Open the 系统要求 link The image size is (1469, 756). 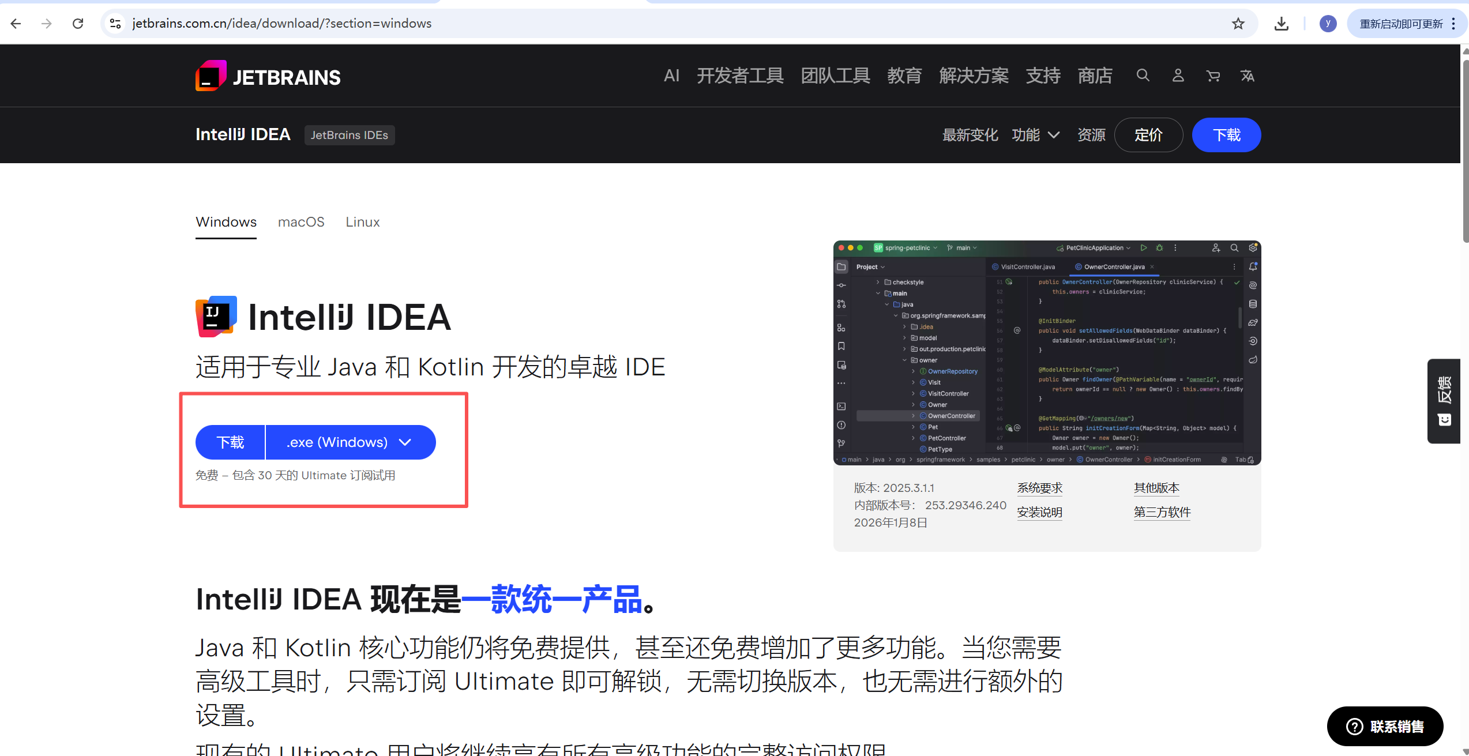coord(1039,488)
